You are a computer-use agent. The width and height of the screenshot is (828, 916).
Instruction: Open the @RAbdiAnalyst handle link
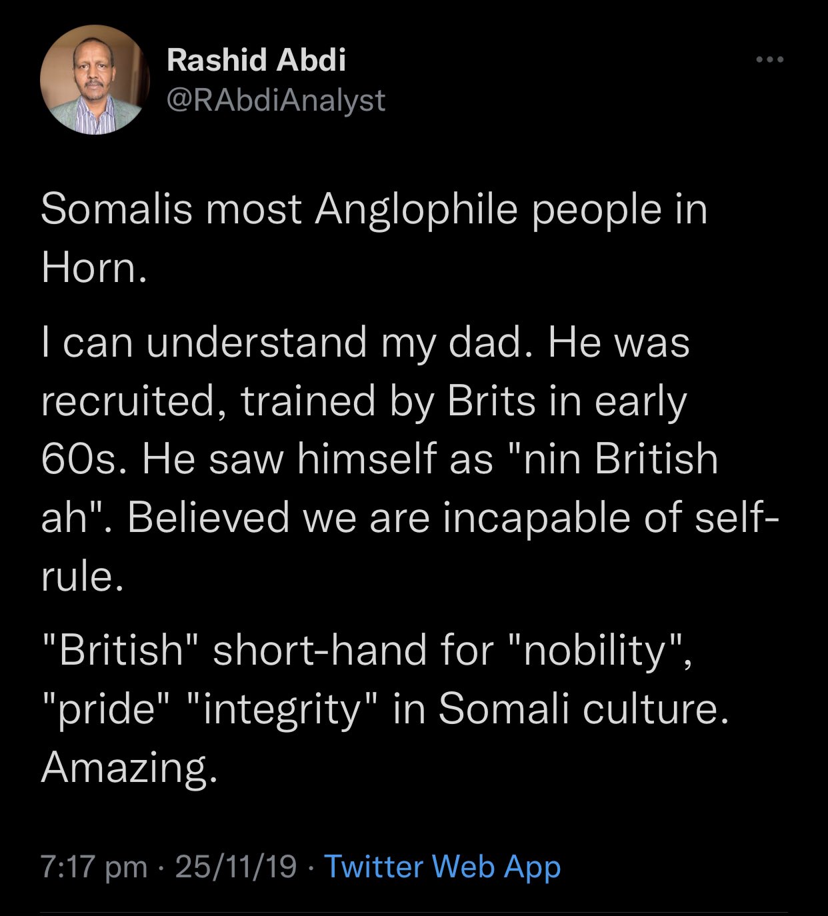[x=276, y=100]
